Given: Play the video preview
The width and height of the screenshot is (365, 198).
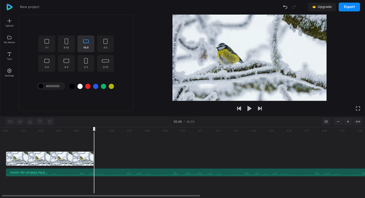Looking at the screenshot, I should [x=249, y=108].
